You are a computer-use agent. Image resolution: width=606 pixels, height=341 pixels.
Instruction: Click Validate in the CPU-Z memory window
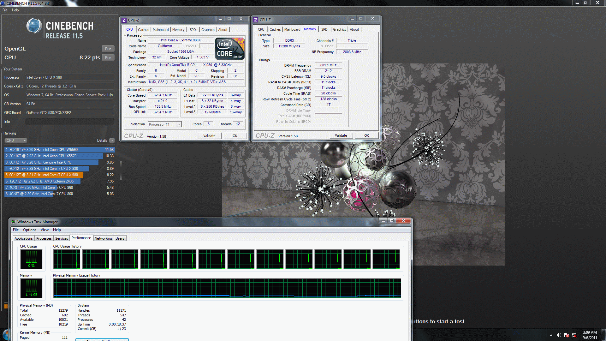(341, 135)
